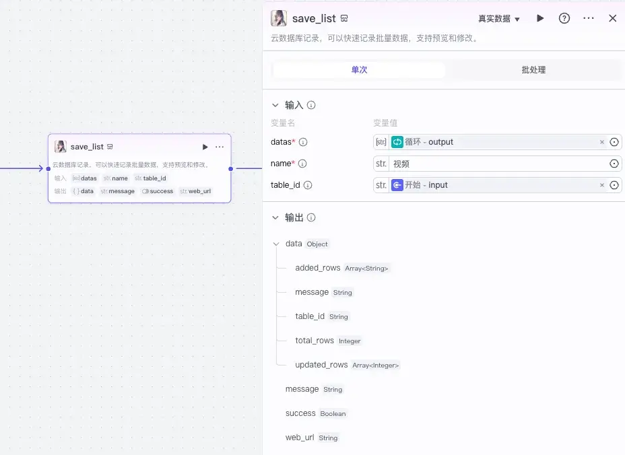Click the rename icon beside save_list title
The width and height of the screenshot is (625, 455).
pyautogui.click(x=343, y=19)
